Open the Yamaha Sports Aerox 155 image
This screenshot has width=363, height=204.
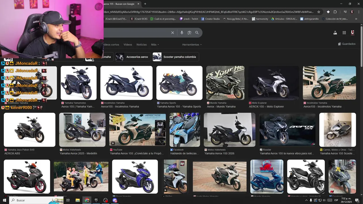[179, 83]
